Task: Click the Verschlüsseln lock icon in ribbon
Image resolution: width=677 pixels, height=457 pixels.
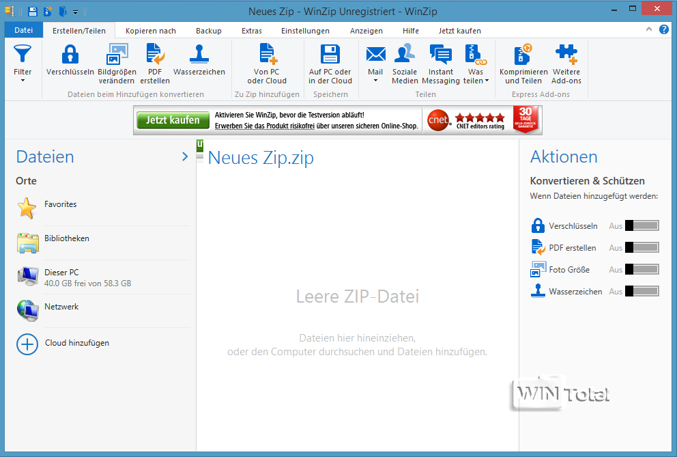Action: [x=70, y=55]
